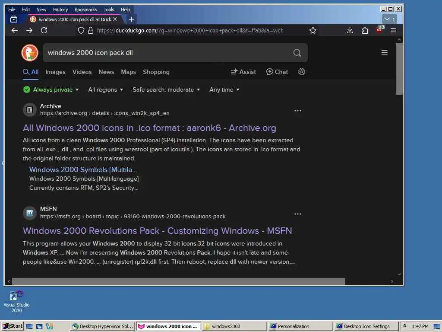The image size is (442, 332).
Task: Open the recent browsing view icon left of tab
Action: 14,19
